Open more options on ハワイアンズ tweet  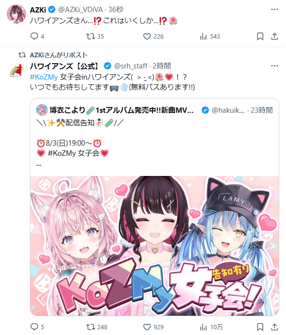[274, 66]
